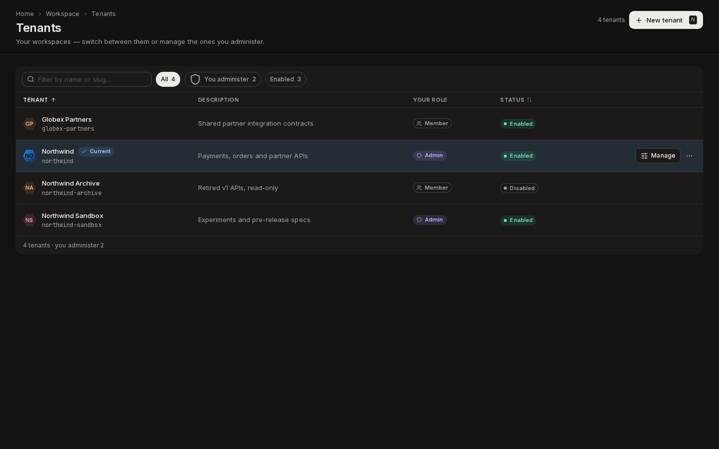
Task: Click the Member role badge for Globex Partners
Action: tap(432, 123)
